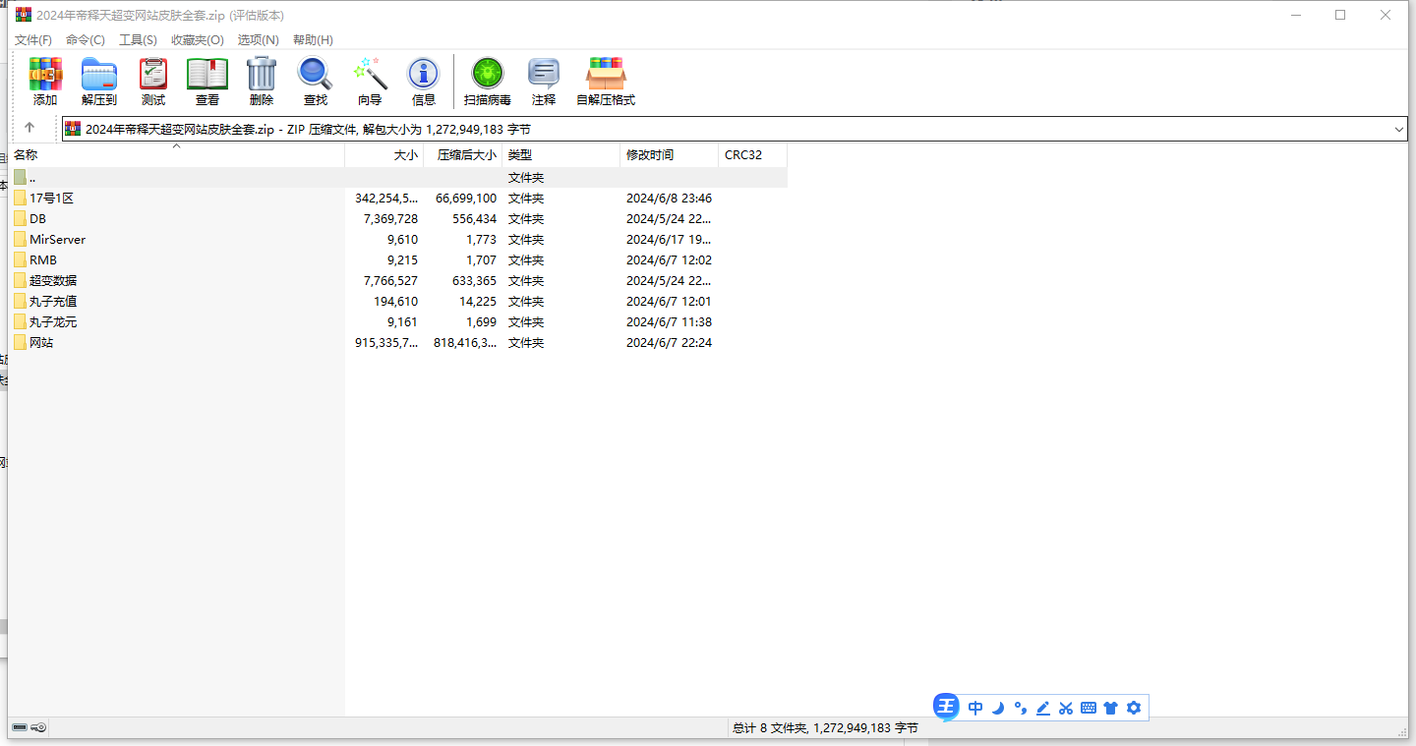Viewport: 1416px width, 746px height.
Task: Open the 注释 (Comment) toolbar icon
Action: coord(544,81)
